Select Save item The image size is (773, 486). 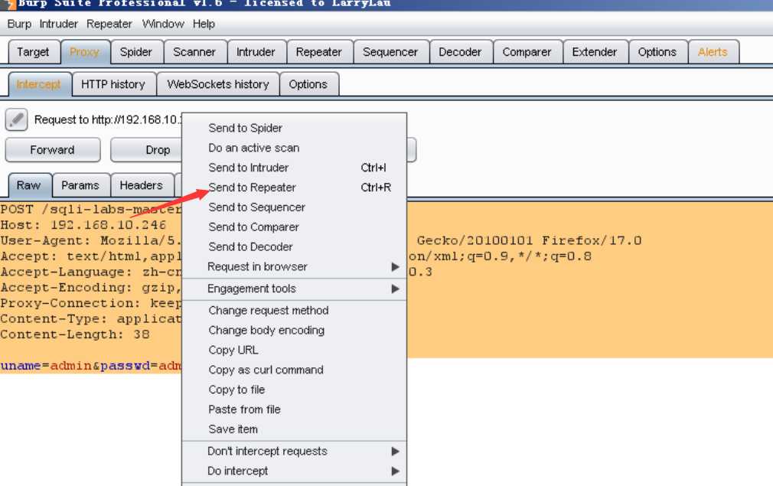295,429
